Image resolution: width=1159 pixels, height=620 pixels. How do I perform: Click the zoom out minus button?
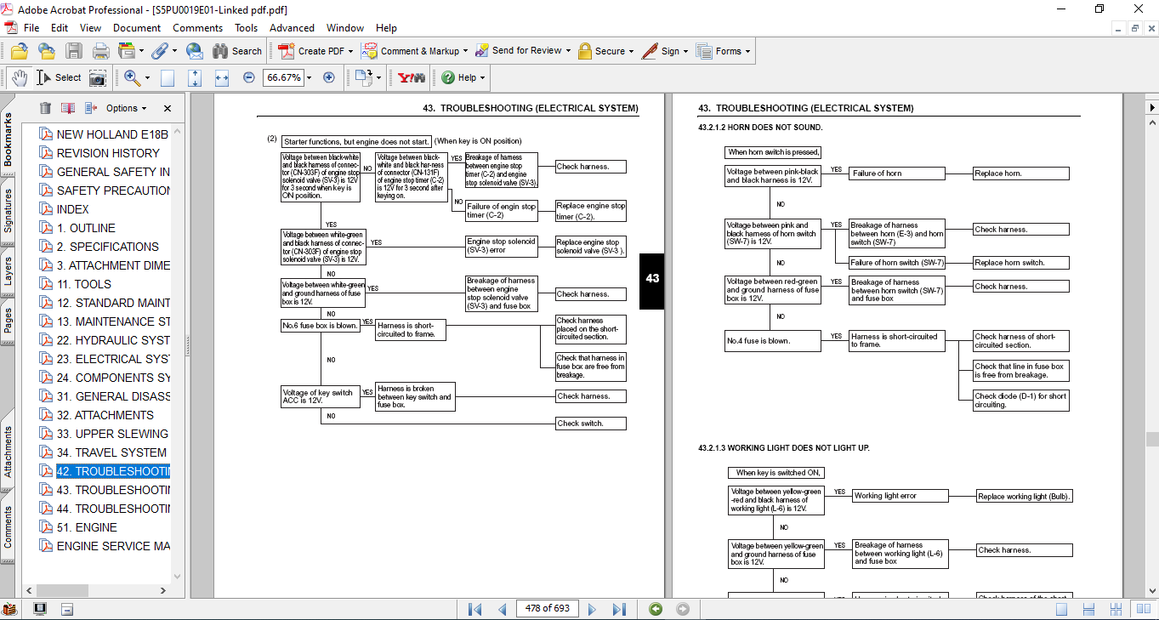tap(249, 77)
